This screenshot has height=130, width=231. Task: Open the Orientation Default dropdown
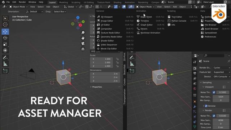click(35, 12)
